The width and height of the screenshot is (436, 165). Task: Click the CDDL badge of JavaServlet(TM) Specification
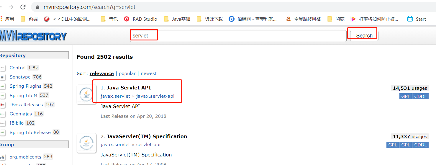tap(420, 145)
